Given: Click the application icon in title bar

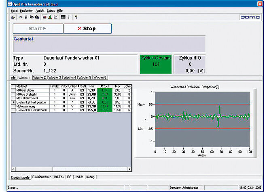Looking at the screenshot, I should point(10,4).
